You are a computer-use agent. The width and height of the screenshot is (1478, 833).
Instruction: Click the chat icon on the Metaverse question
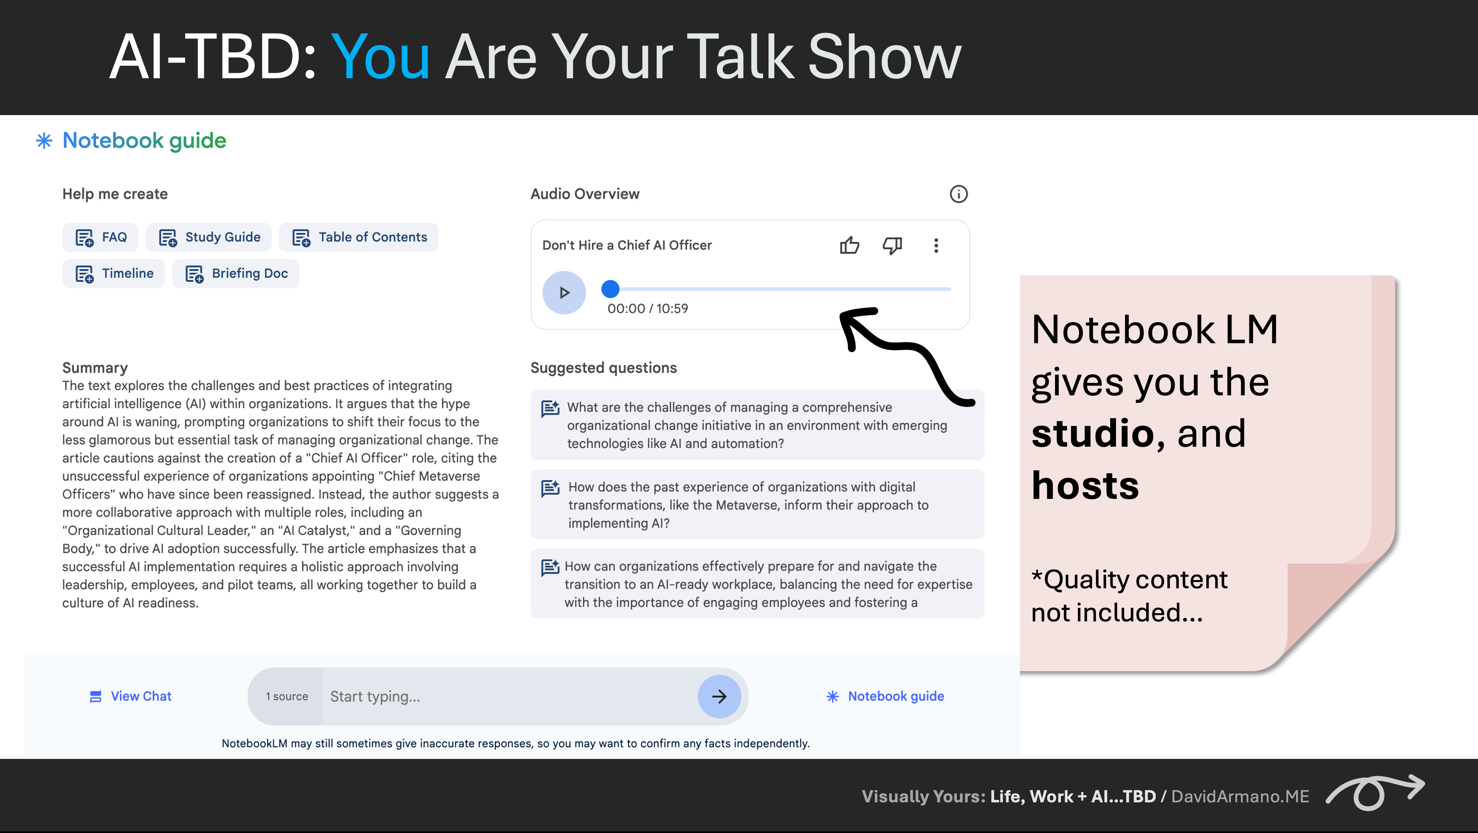point(550,488)
